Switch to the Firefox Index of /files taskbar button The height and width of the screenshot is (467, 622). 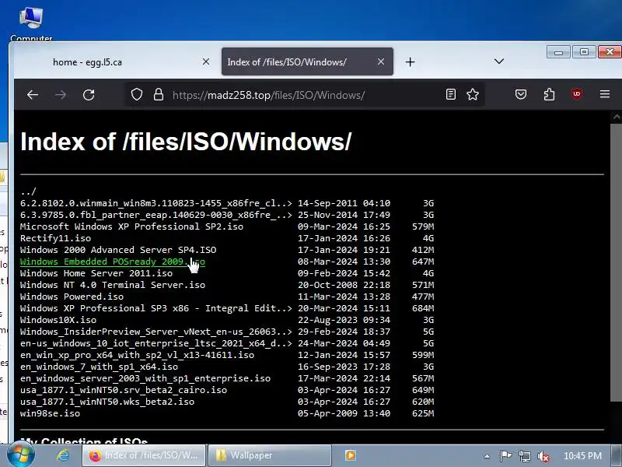tap(144, 455)
